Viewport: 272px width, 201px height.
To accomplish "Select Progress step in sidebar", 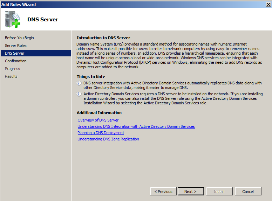I will pos(12,69).
